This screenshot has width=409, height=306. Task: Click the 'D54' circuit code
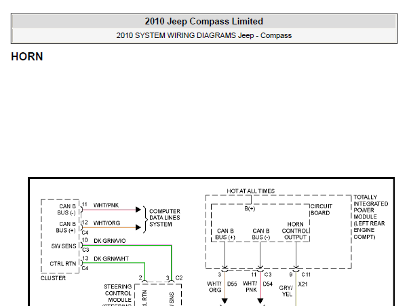268,284
